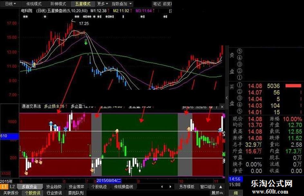304x196 pixels.
Task: Click the M1:12.38 moving average label
Action: pos(98,11)
